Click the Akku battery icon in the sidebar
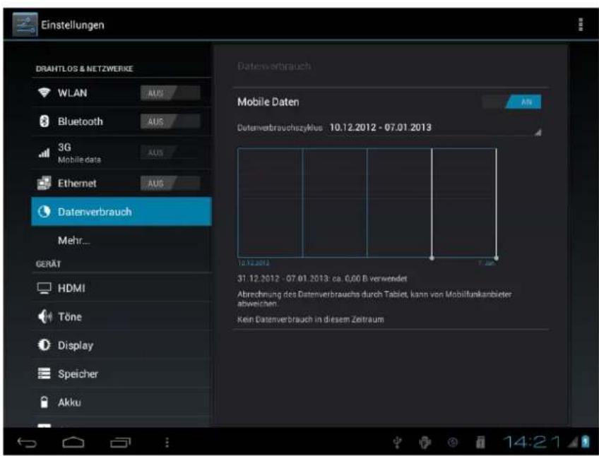 tap(45, 402)
